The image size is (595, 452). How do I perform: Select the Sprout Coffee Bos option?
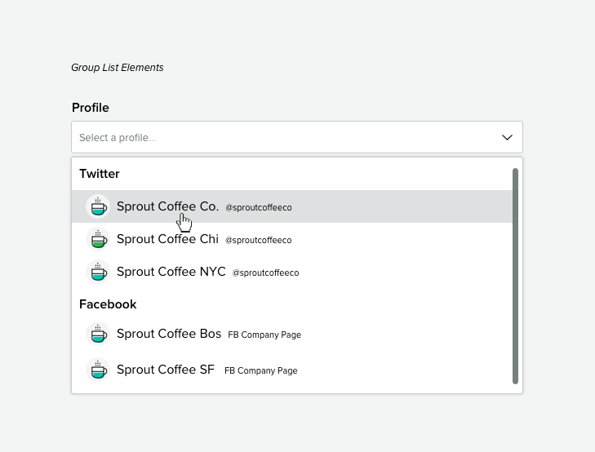click(x=168, y=334)
